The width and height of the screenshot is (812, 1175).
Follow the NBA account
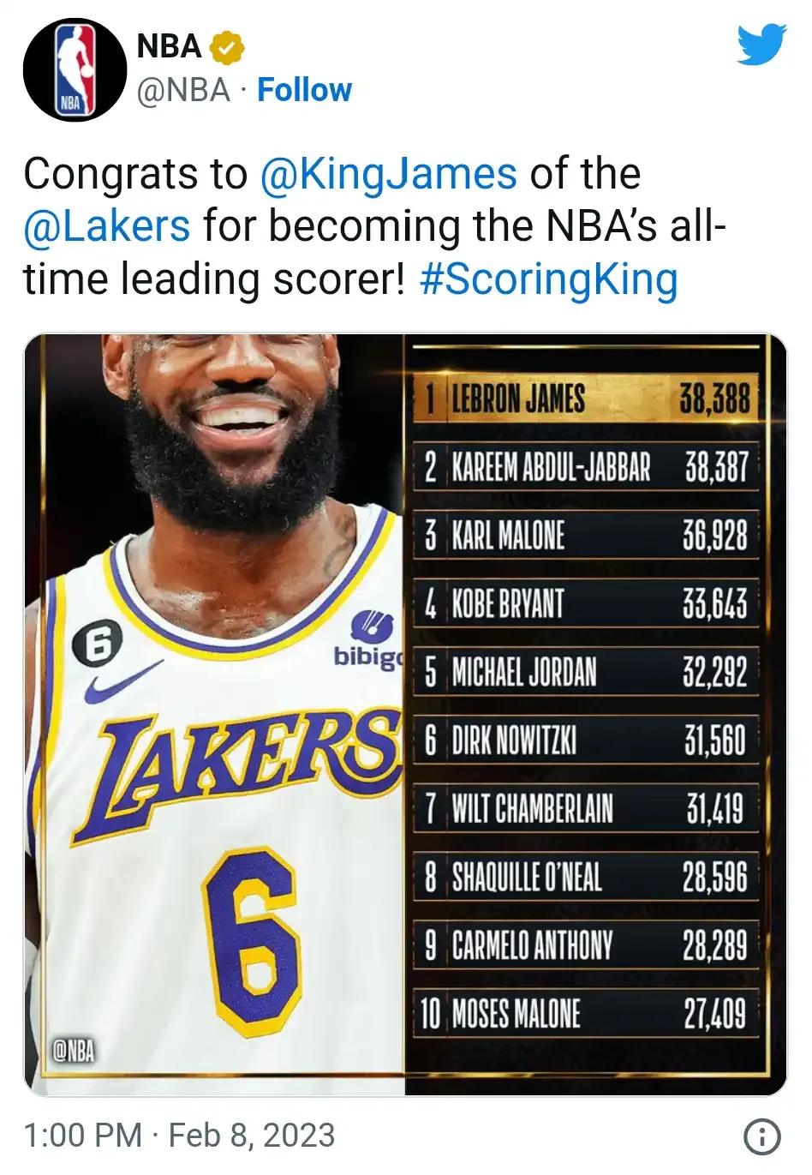[304, 90]
